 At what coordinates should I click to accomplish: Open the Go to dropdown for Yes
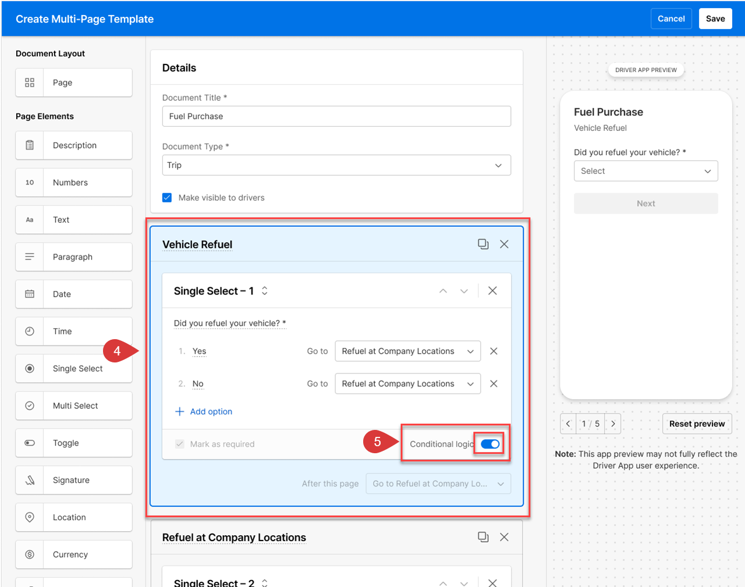pos(408,351)
